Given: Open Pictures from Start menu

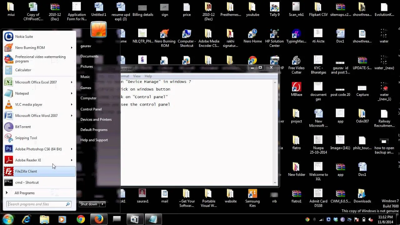Looking at the screenshot, I should 87,67.
